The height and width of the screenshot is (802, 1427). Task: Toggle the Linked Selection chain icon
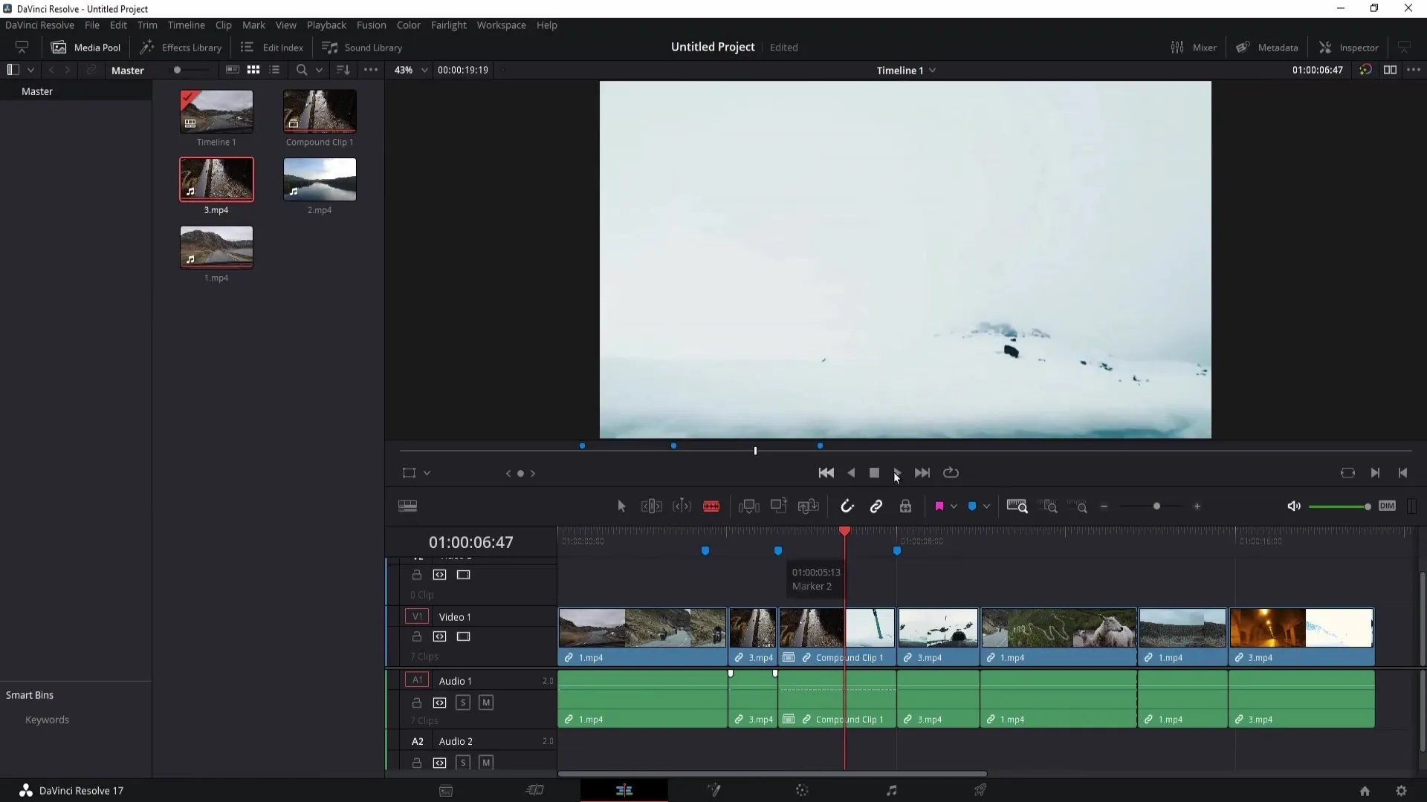[876, 506]
